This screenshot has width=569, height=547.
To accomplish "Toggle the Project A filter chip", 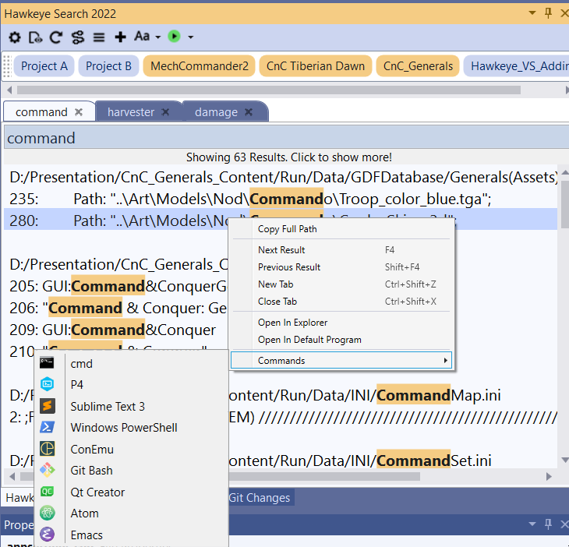I will pyautogui.click(x=44, y=66).
